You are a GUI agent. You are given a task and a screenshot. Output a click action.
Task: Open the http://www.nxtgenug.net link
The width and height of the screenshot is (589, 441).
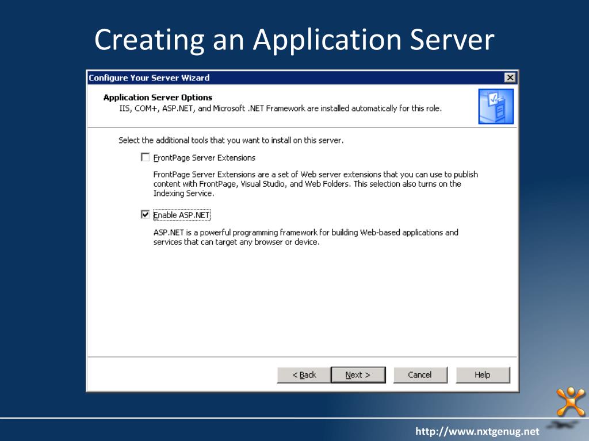(477, 431)
